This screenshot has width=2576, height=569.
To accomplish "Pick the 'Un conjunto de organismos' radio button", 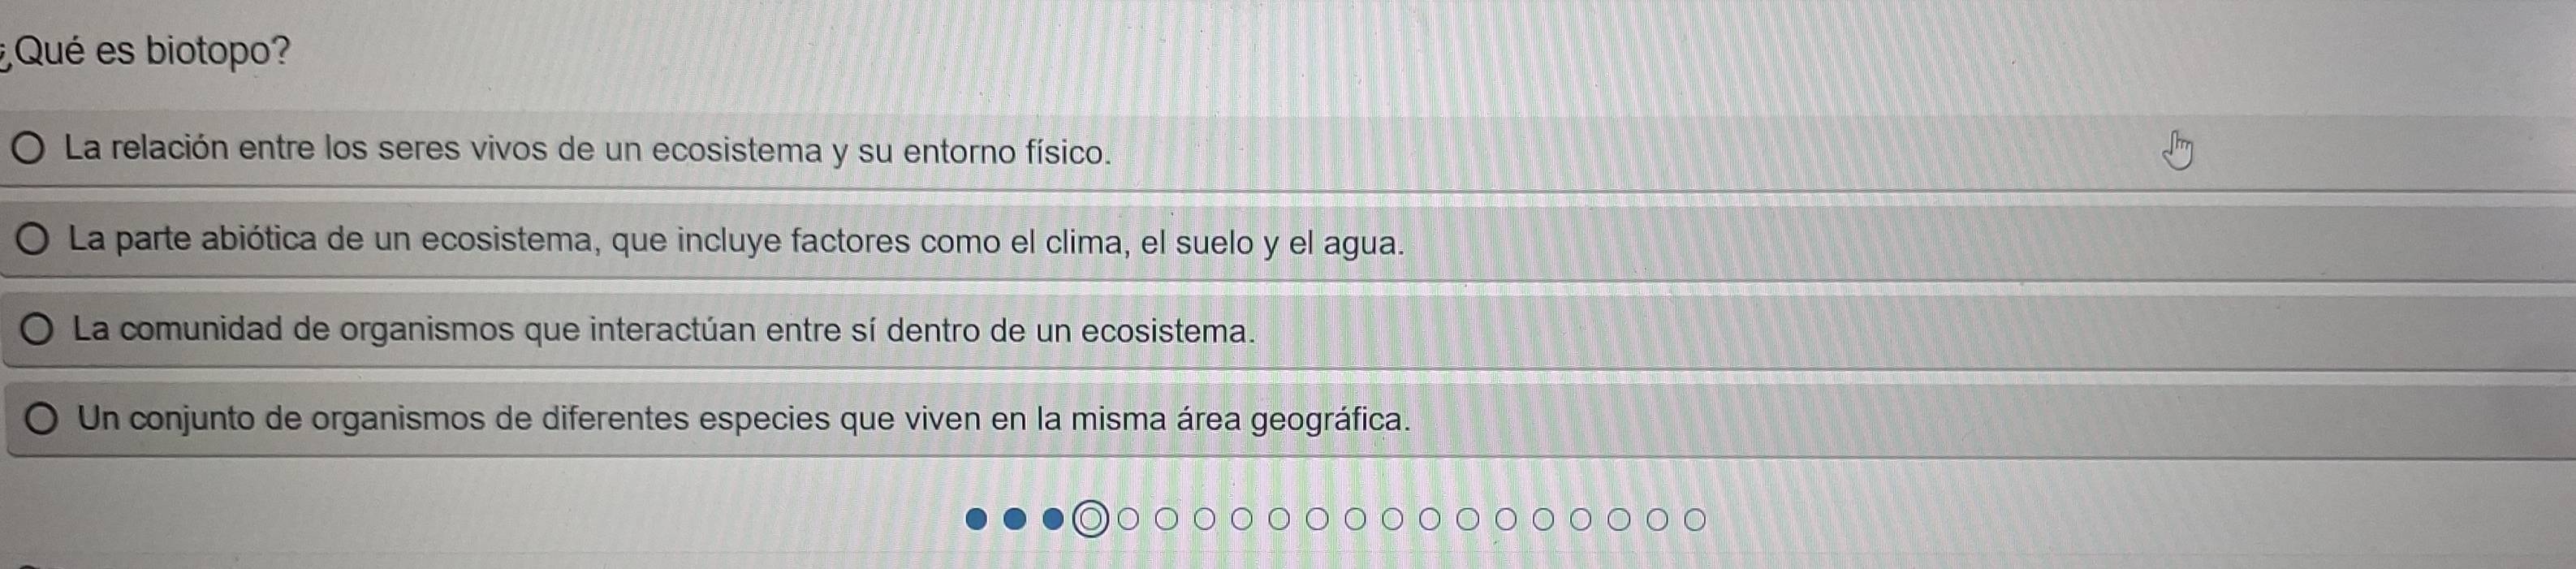I will click(x=41, y=419).
